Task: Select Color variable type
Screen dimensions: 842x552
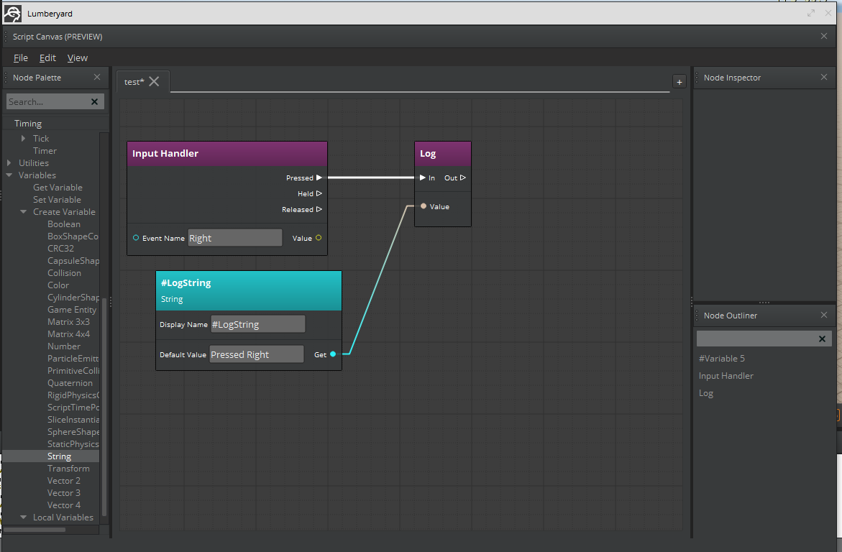Action: (58, 285)
